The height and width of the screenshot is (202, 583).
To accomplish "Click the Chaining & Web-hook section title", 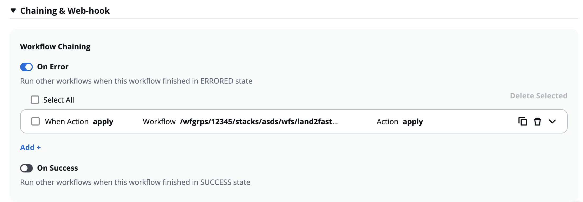I will coord(65,11).
